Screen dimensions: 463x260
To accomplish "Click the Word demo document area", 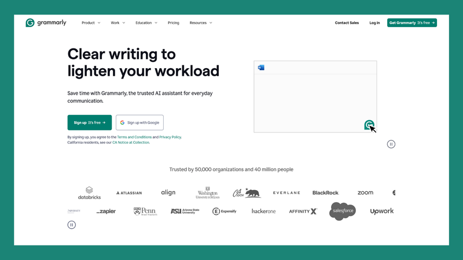I will [315, 103].
